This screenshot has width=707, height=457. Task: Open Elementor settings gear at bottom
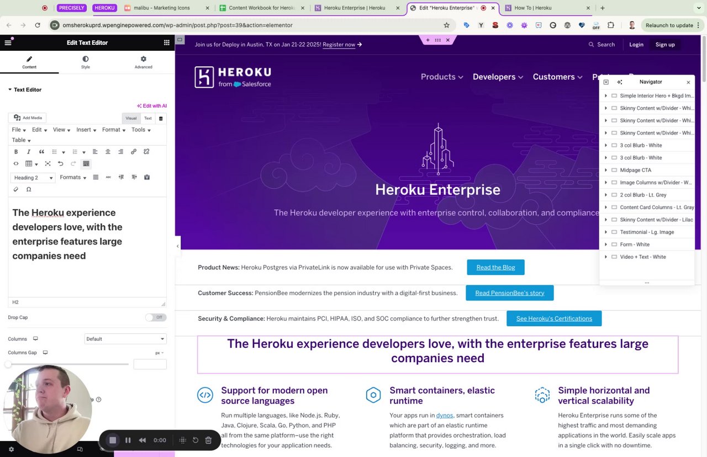click(11, 449)
